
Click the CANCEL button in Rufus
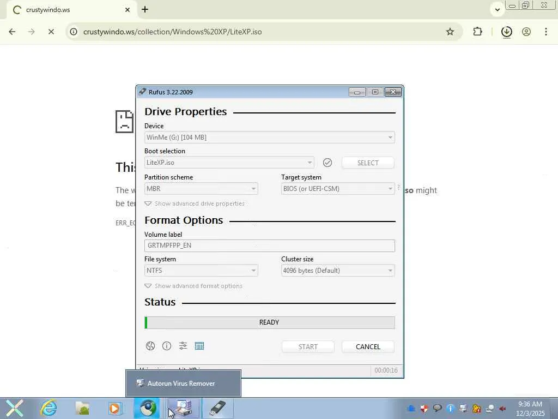pos(368,346)
